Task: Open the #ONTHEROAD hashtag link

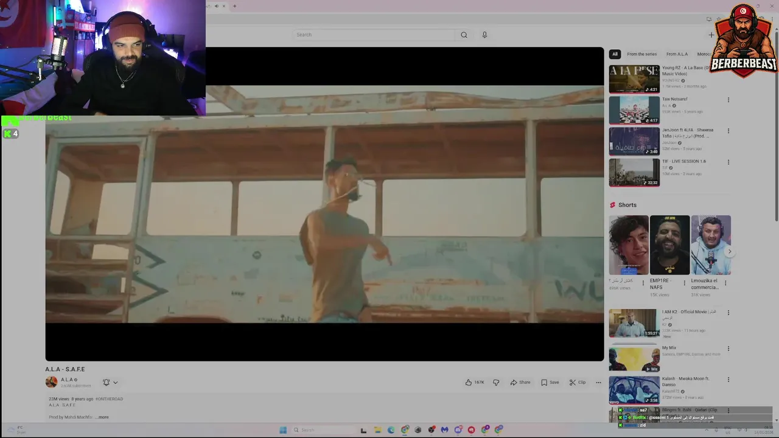Action: [x=109, y=399]
